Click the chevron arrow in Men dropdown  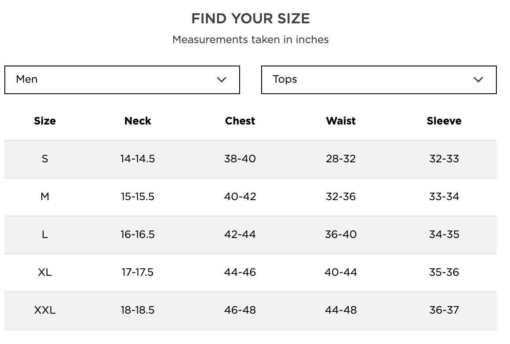[x=222, y=80]
